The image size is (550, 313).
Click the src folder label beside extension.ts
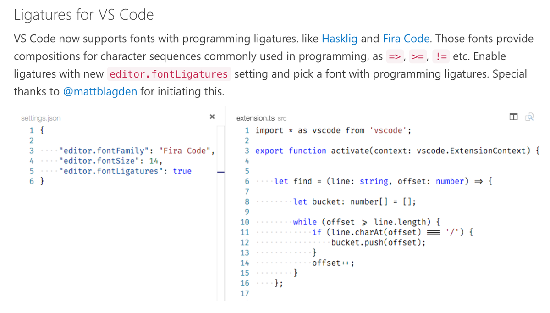click(282, 118)
